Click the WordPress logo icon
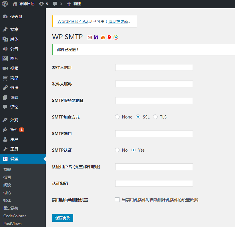Screen dimensions: 235x227 click(x=5, y=4)
